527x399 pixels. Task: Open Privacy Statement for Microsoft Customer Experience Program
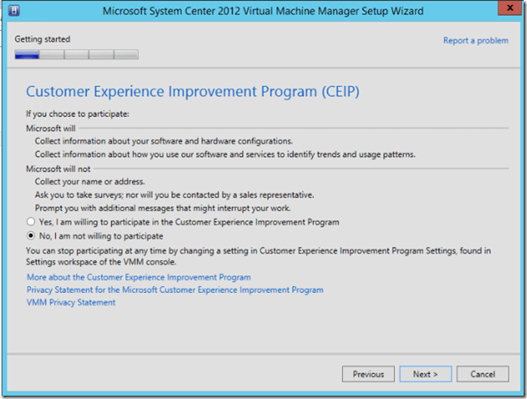pos(175,289)
